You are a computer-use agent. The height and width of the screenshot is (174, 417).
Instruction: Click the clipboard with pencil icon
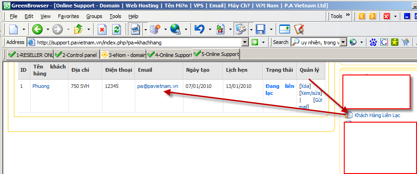299,29
